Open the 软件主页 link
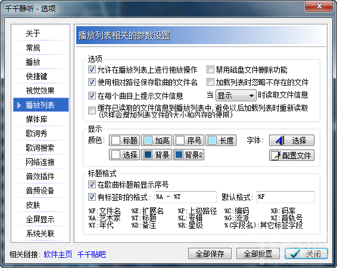337x268 pixels. tap(58, 254)
